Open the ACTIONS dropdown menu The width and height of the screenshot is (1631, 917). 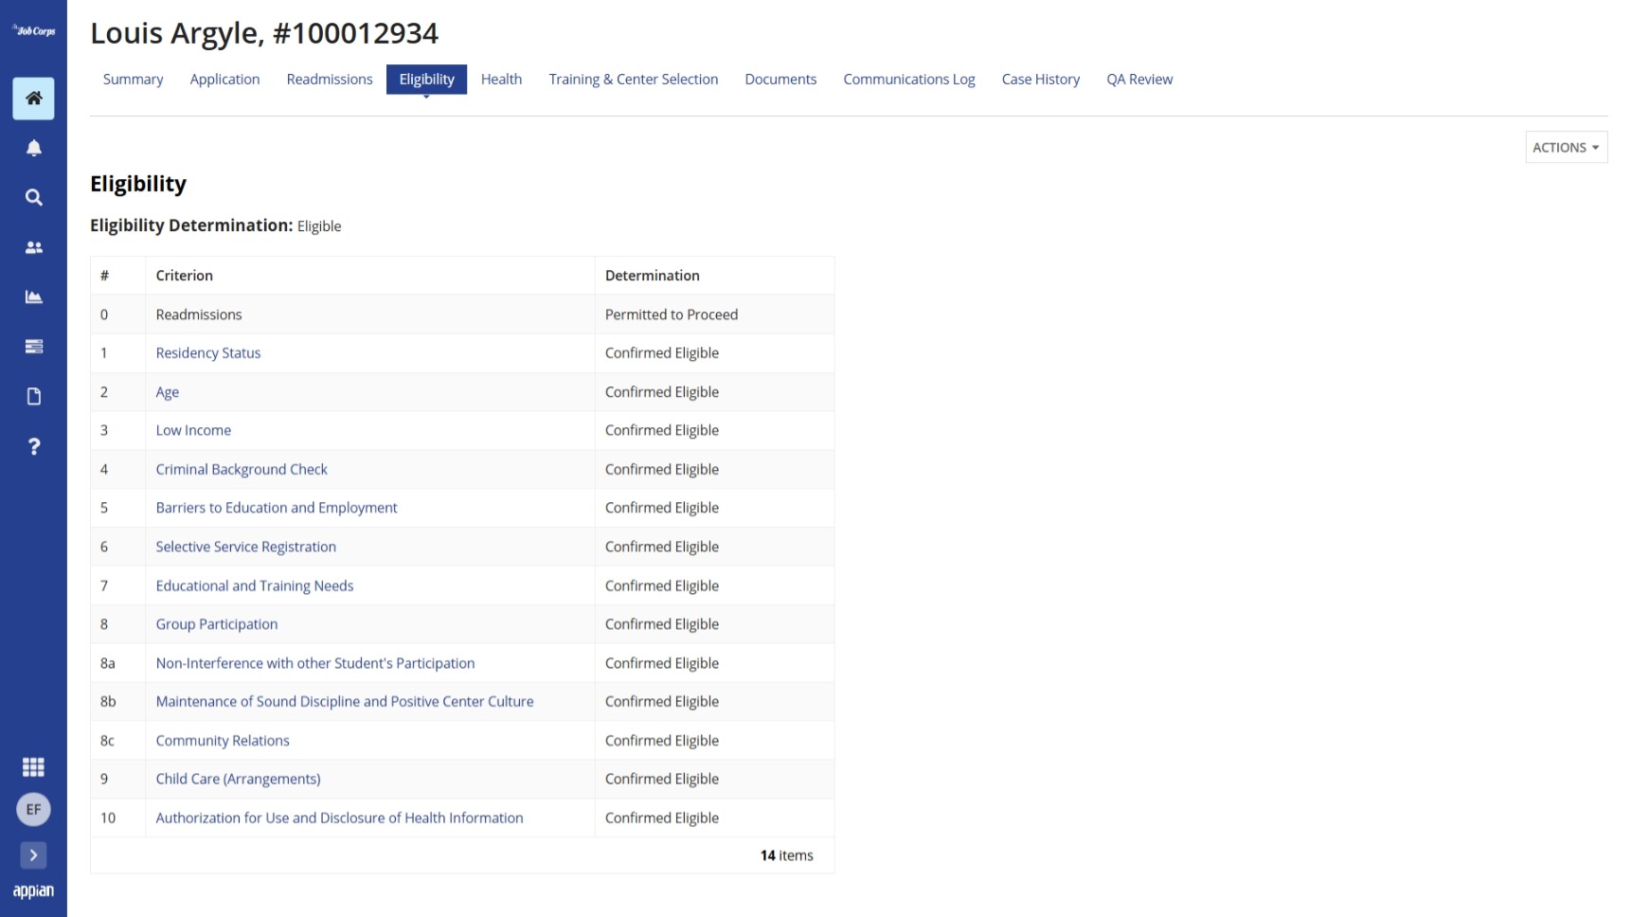point(1566,148)
